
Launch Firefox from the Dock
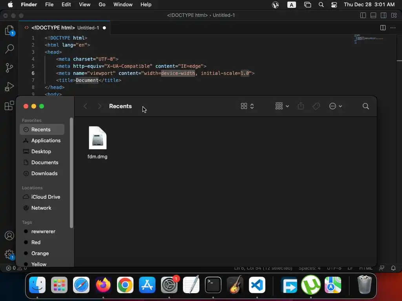click(x=103, y=285)
